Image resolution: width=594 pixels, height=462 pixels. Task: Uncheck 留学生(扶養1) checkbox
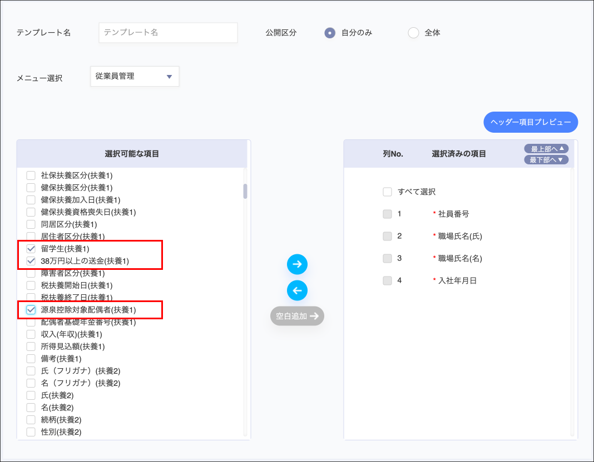click(31, 249)
